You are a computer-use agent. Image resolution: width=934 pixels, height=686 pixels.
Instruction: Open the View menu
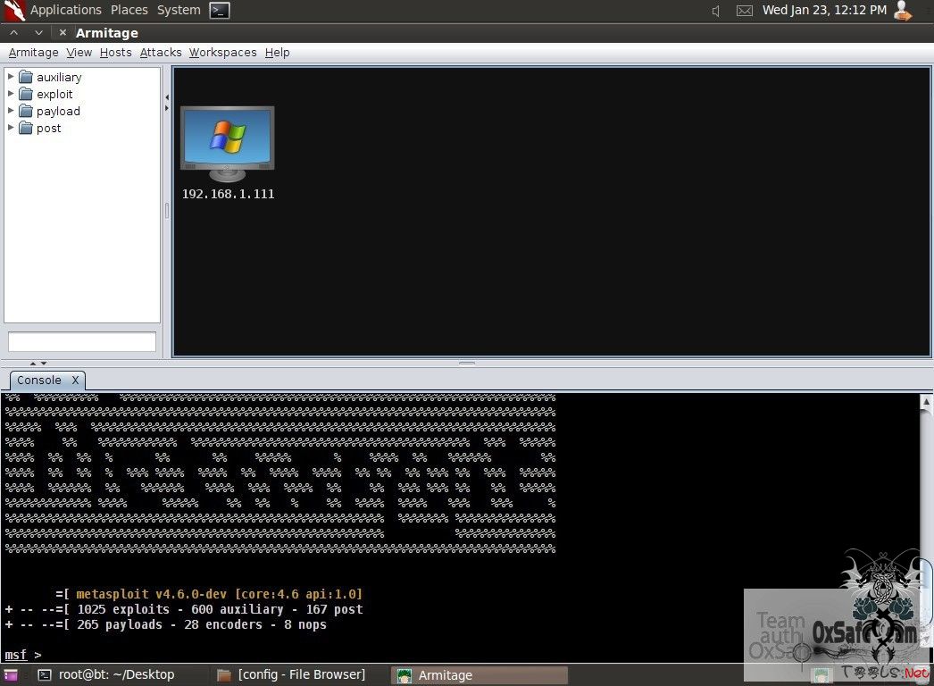pos(79,53)
